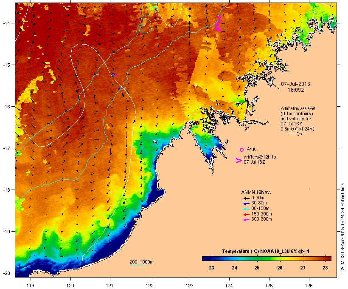The image size is (348, 289).
Task: Click the Temperature NOAA19_L3U colorbar title
Action: [266, 251]
